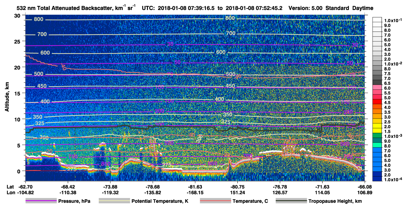This screenshot has width=405, height=208.
Task: Click the purple Pressure legend line sample
Action: tap(41, 201)
